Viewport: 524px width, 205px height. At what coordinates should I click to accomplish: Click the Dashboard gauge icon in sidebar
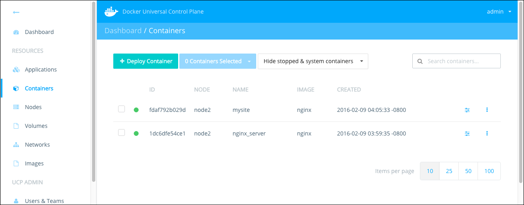(16, 32)
